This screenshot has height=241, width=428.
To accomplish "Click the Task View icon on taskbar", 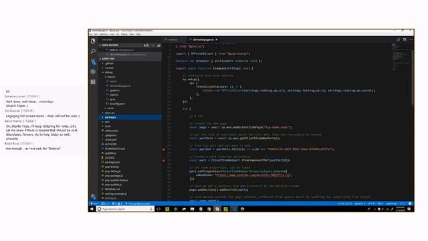I will click(x=158, y=209).
